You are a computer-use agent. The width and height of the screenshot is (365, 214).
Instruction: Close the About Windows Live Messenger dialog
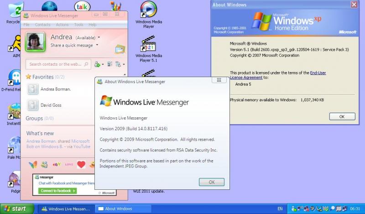[x=219, y=80]
